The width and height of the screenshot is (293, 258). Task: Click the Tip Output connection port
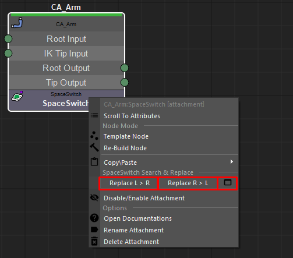[125, 83]
